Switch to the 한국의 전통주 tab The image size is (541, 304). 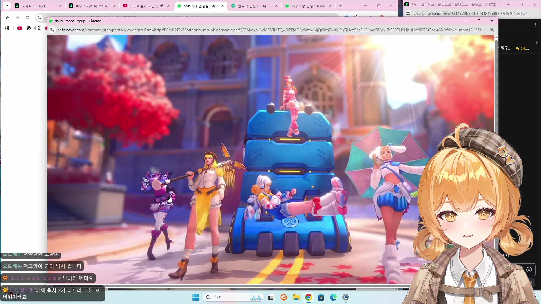(x=253, y=6)
